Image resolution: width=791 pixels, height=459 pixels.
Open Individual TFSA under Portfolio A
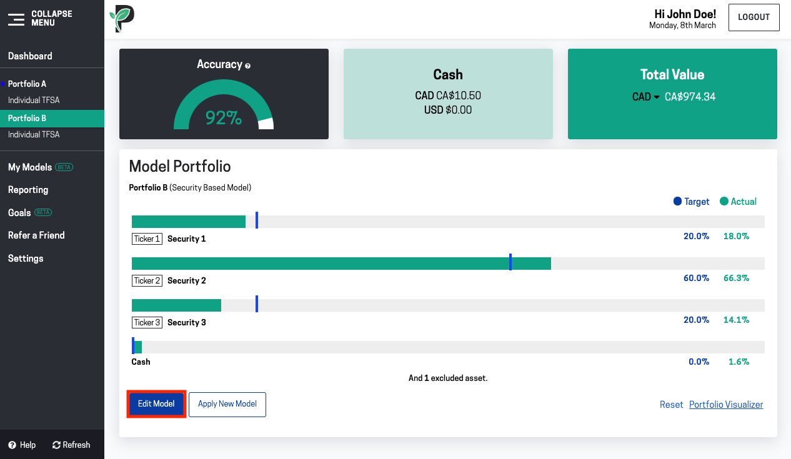(x=34, y=100)
